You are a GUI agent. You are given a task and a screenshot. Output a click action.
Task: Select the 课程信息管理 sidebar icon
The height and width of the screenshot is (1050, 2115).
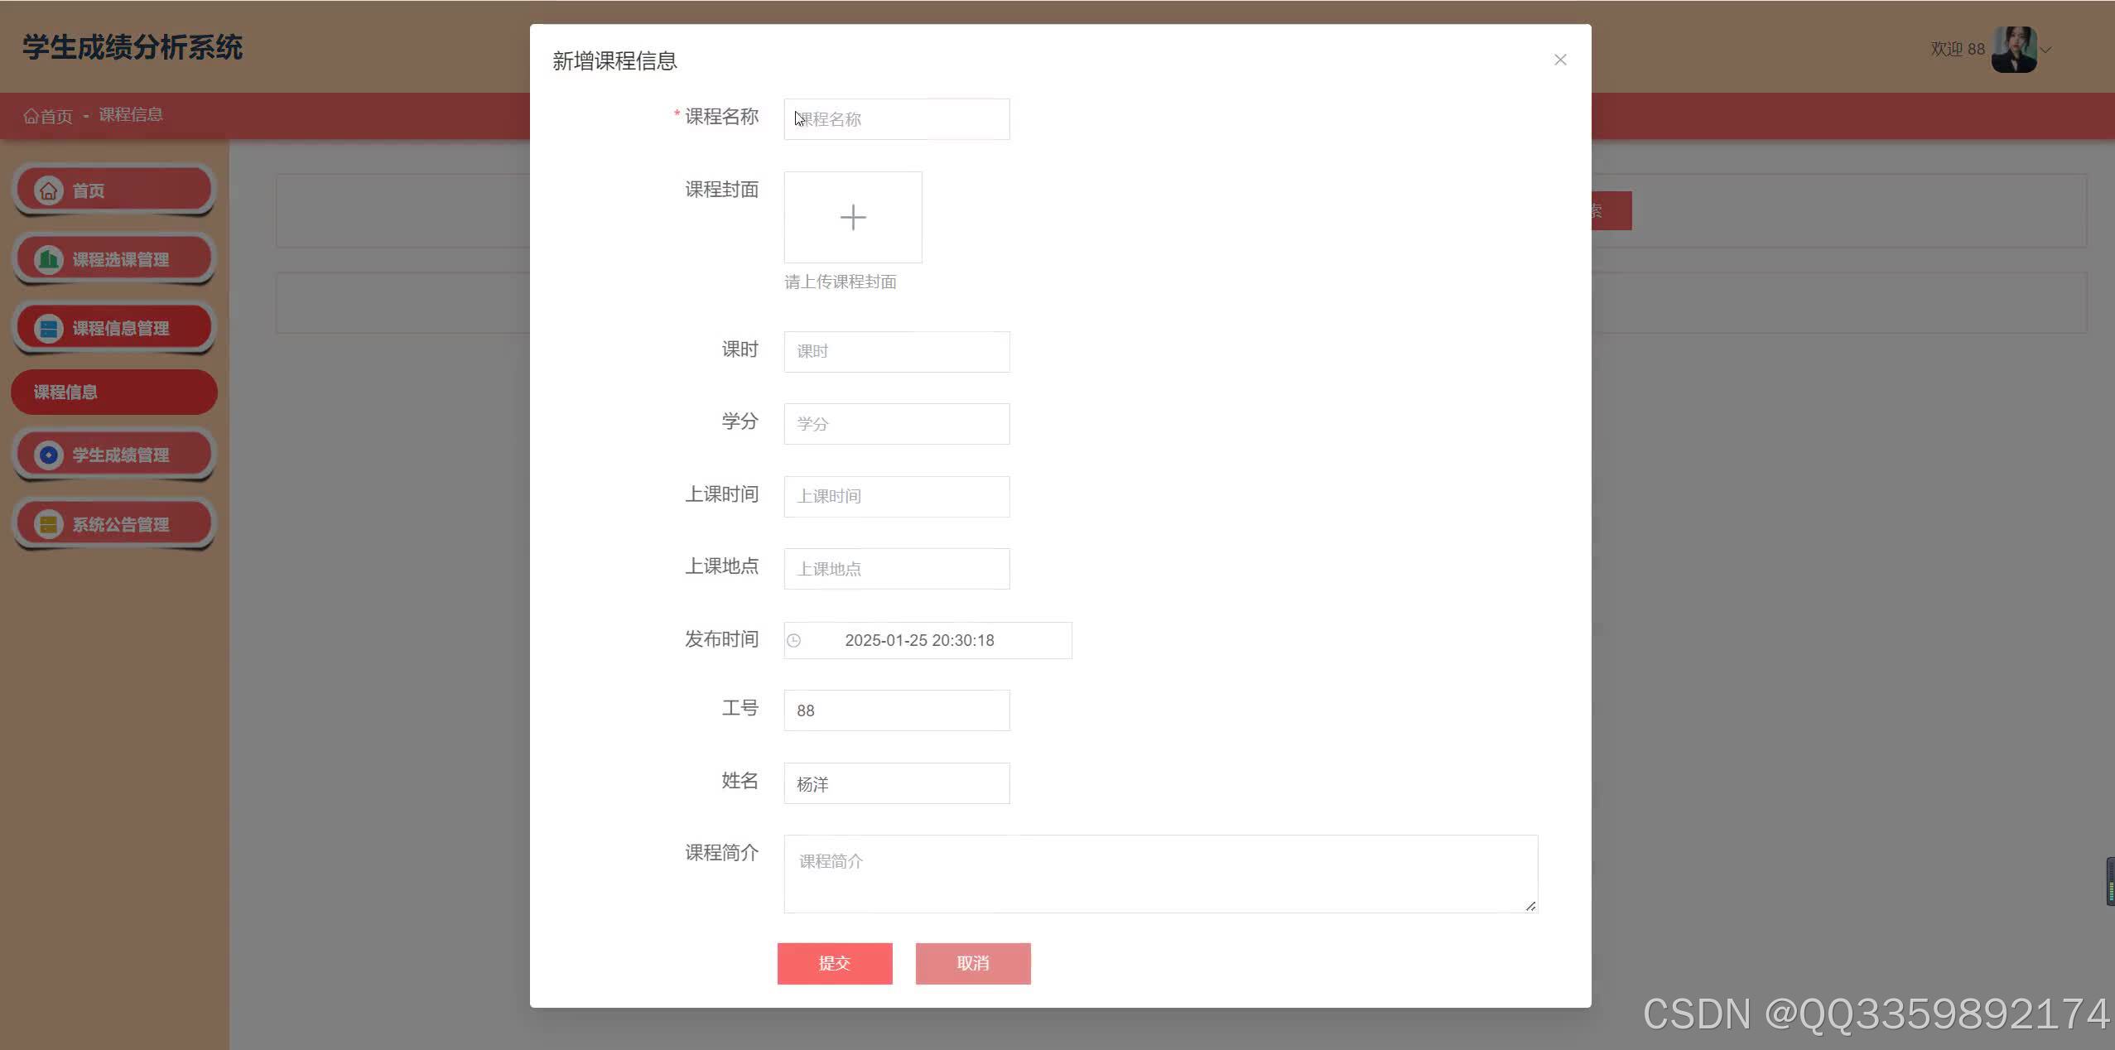tap(48, 327)
